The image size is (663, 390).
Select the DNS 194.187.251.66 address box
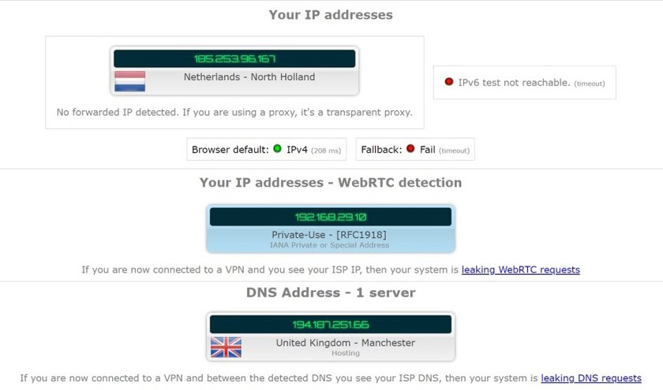[x=331, y=325]
